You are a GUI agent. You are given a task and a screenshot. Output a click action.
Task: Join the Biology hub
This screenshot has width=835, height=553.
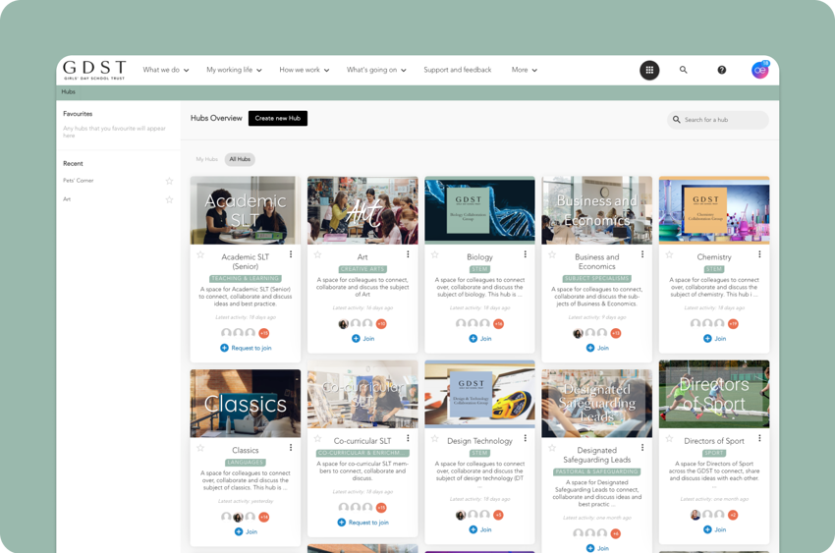(479, 338)
